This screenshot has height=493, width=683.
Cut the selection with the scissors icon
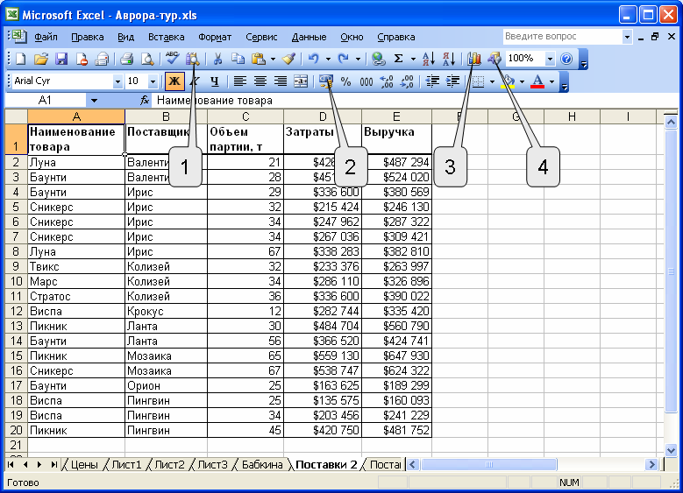pos(217,59)
